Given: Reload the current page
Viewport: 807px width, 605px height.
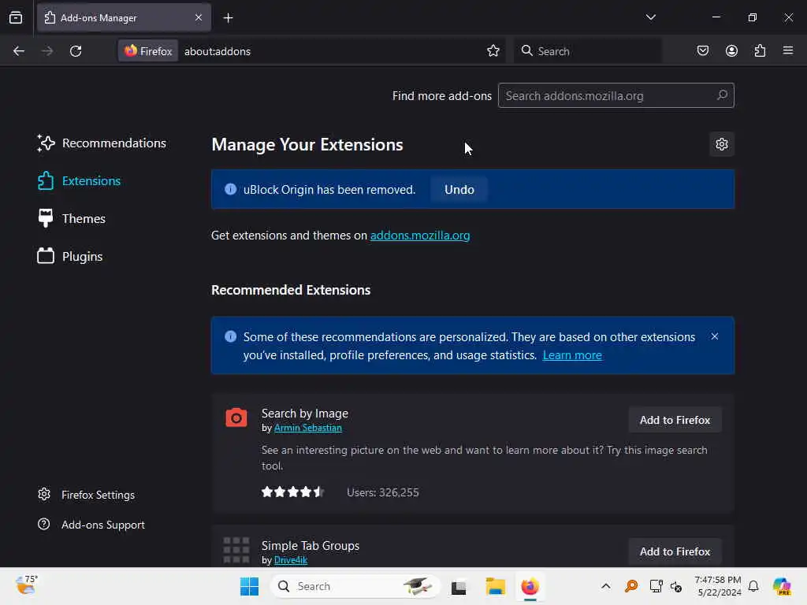Looking at the screenshot, I should point(76,51).
